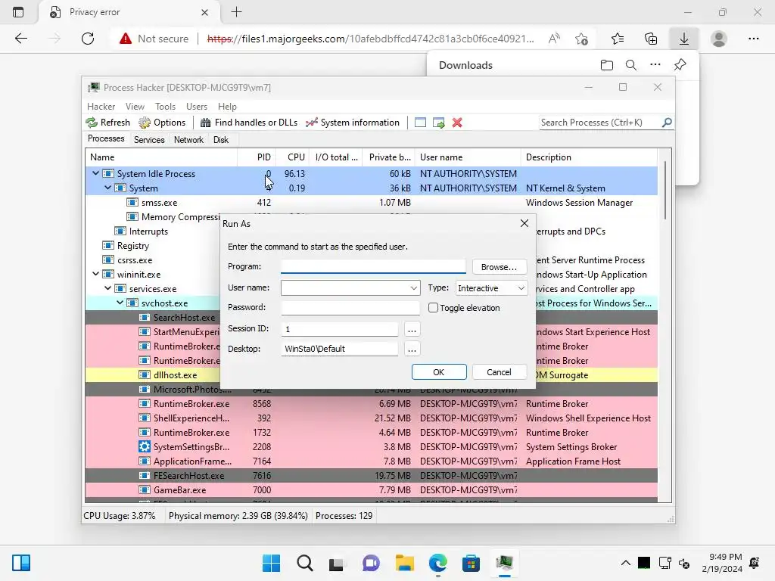775x581 pixels.
Task: Click the search magnifier in Search Processes
Action: point(667,122)
